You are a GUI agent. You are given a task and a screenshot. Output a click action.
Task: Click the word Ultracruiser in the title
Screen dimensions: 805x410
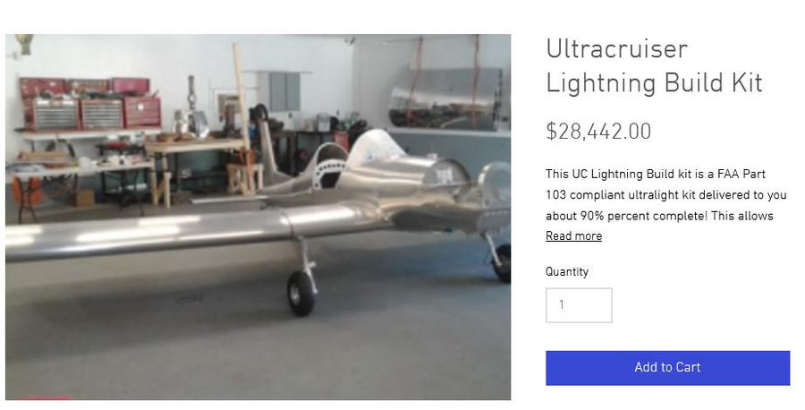pos(617,49)
